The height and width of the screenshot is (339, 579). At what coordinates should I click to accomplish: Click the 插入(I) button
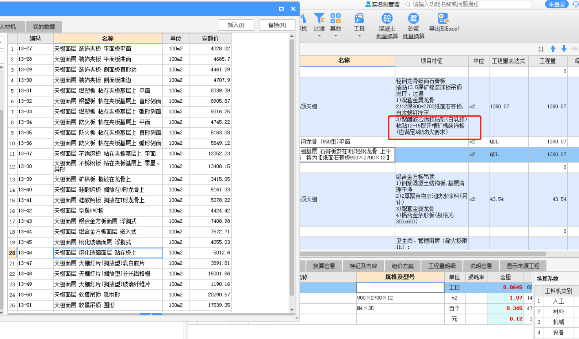[x=236, y=25]
